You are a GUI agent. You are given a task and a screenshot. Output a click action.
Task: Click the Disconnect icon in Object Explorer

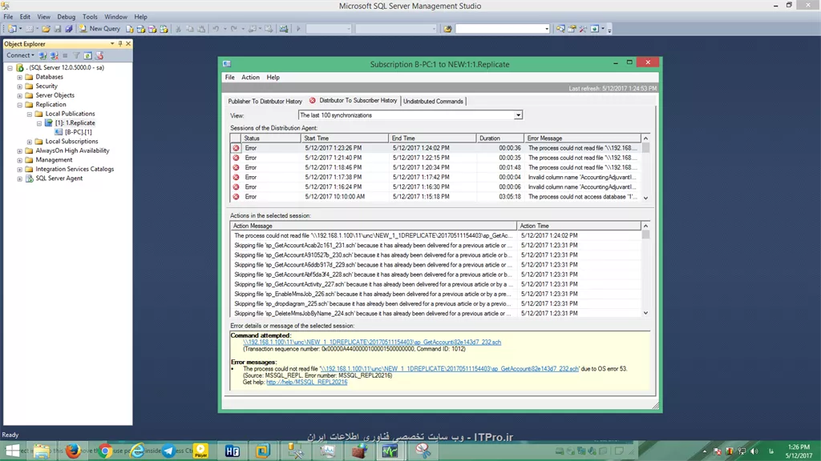click(x=54, y=55)
